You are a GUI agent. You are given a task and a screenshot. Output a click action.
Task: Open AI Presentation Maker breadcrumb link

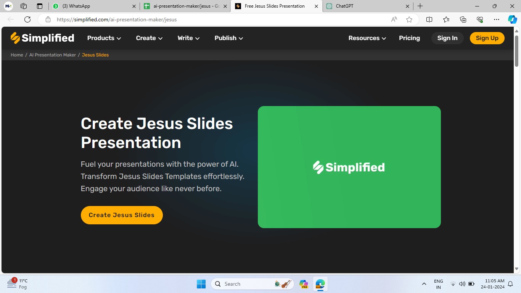(x=53, y=55)
